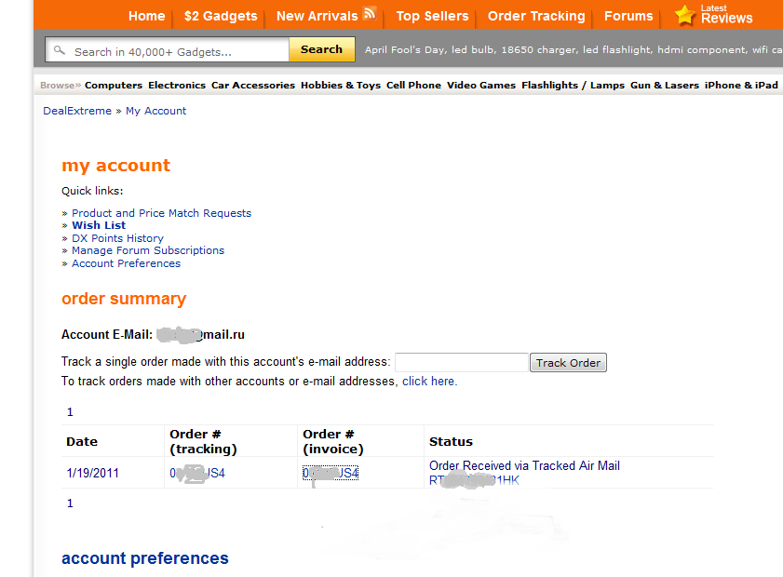Screen dimensions: 783x577
Task: Focus the order number tracking input field
Action: 462,363
